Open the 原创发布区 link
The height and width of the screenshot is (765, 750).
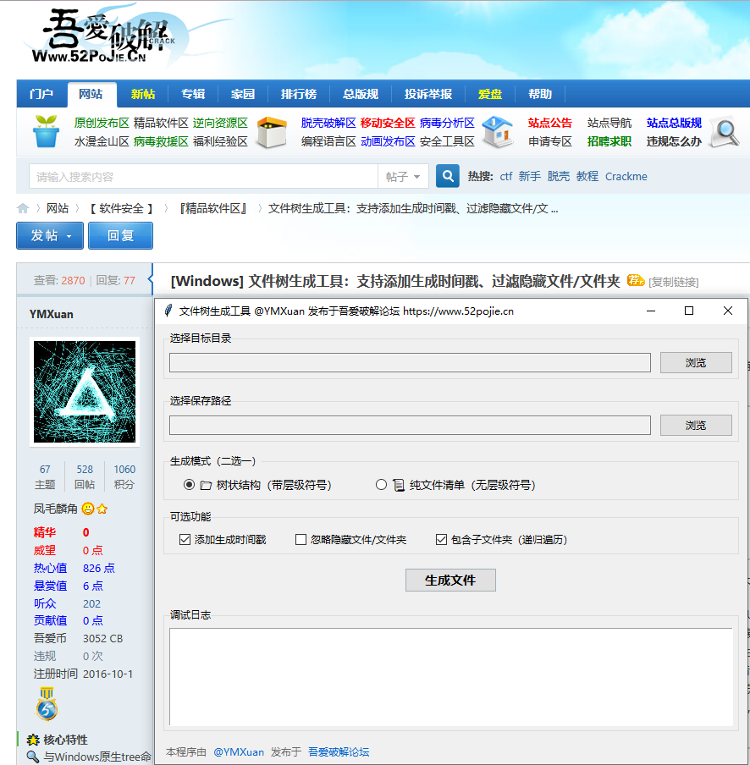102,123
